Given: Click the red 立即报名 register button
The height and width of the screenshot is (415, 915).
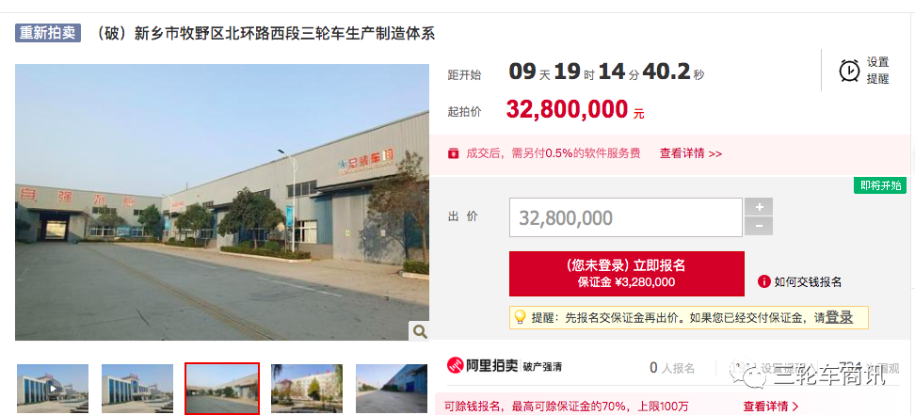Looking at the screenshot, I should click(x=627, y=274).
